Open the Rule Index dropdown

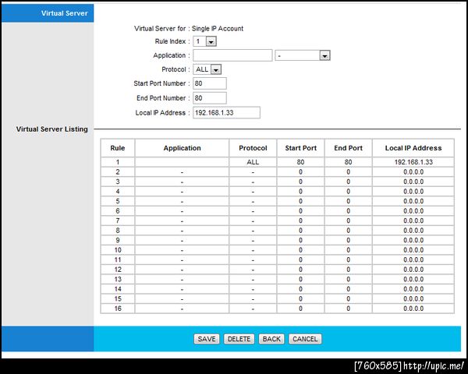204,41
